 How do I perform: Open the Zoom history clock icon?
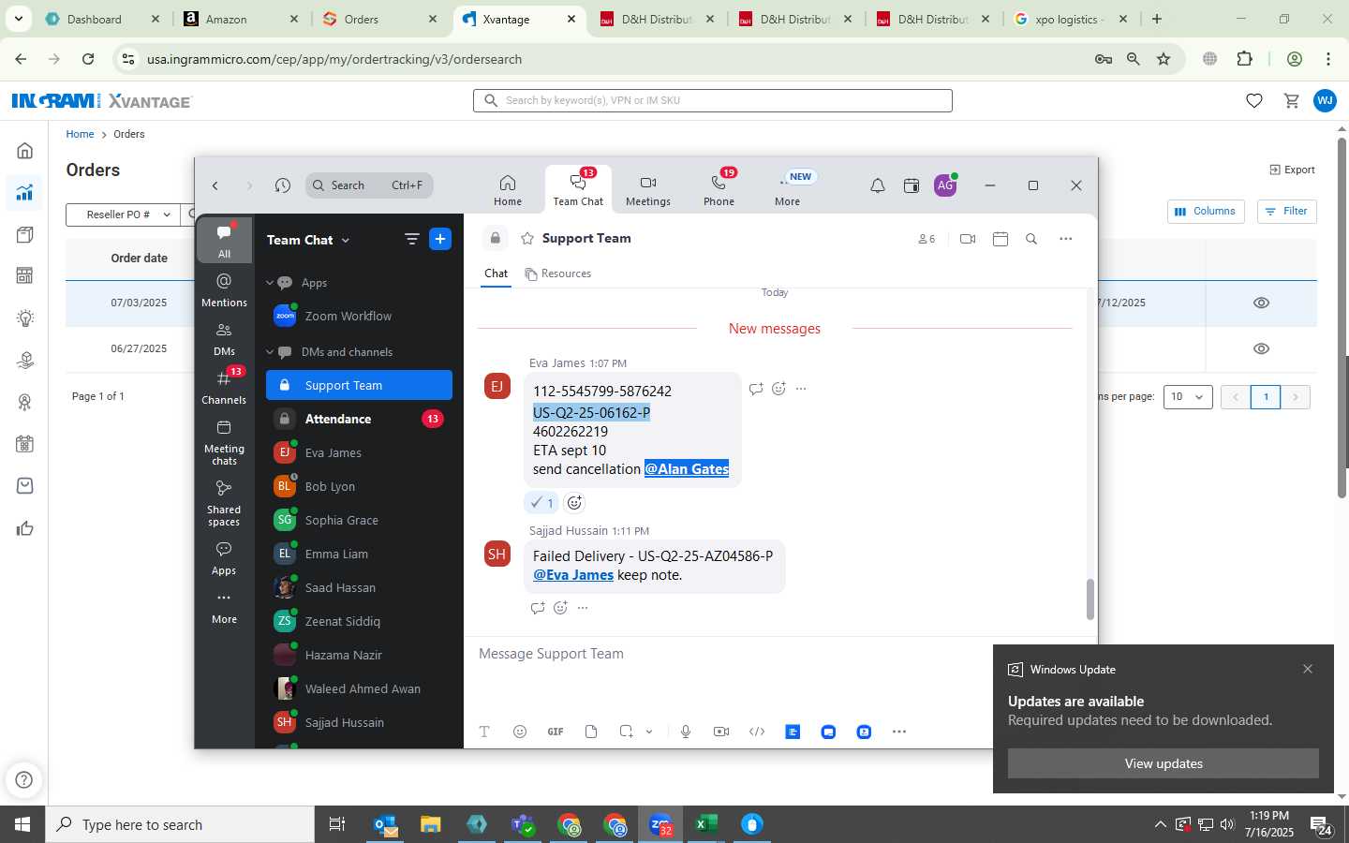pyautogui.click(x=283, y=185)
